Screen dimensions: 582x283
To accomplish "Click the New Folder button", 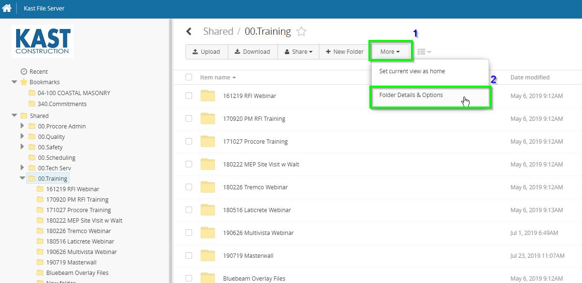I will click(345, 52).
